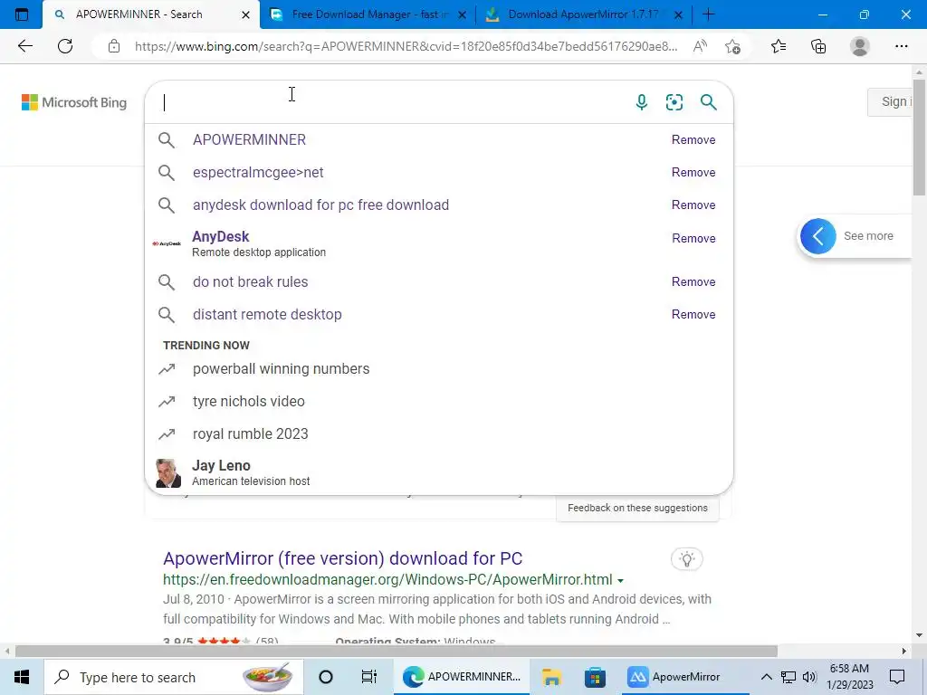
Task: Show hidden tray icons chevron
Action: (x=766, y=677)
